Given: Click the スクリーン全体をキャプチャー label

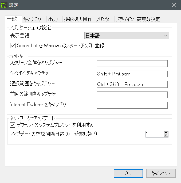Looking at the screenshot, I should 36,63.
